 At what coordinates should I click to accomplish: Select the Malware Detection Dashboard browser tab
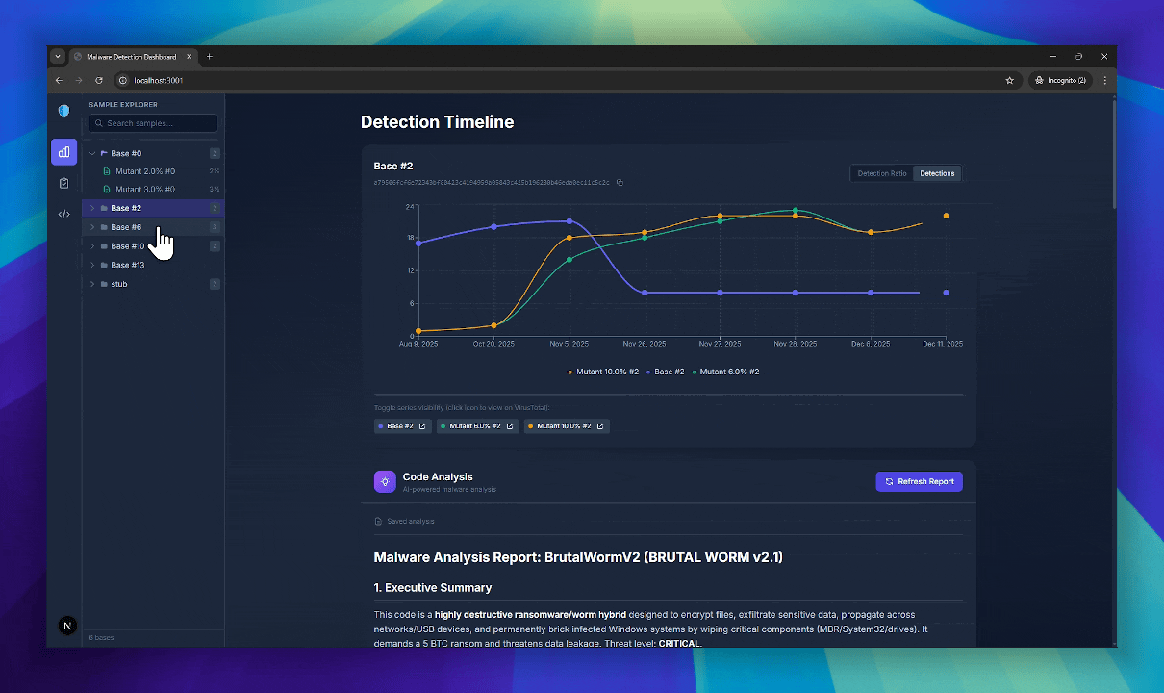click(x=133, y=57)
